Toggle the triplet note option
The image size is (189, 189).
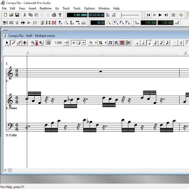(x=181, y=43)
